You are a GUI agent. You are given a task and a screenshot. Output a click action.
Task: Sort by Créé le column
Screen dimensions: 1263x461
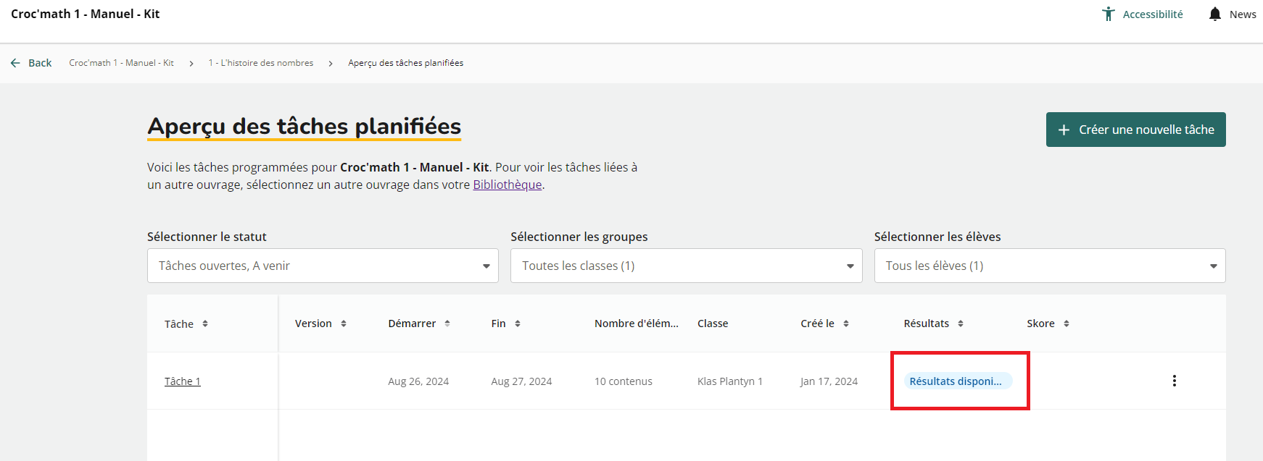point(846,323)
